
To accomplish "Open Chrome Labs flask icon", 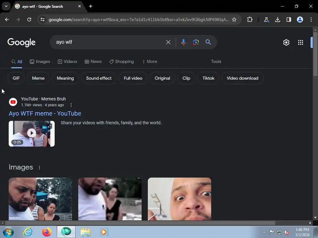I will tap(266, 20).
